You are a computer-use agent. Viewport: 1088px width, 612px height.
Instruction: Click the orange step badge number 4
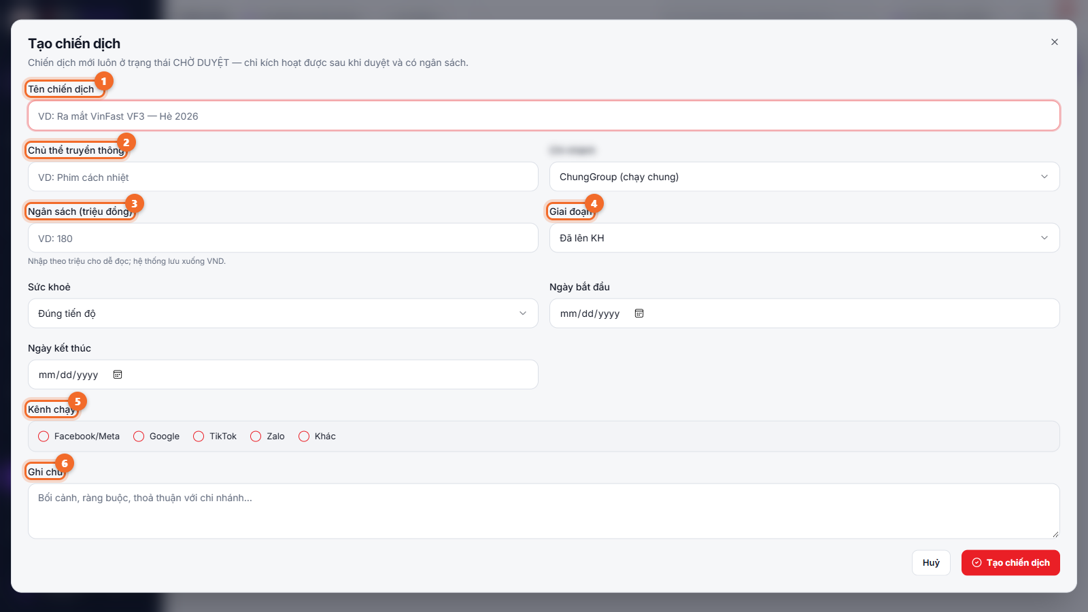[594, 203]
